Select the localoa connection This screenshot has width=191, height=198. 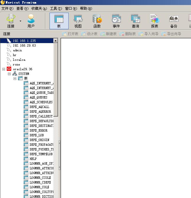pyautogui.click(x=19, y=60)
